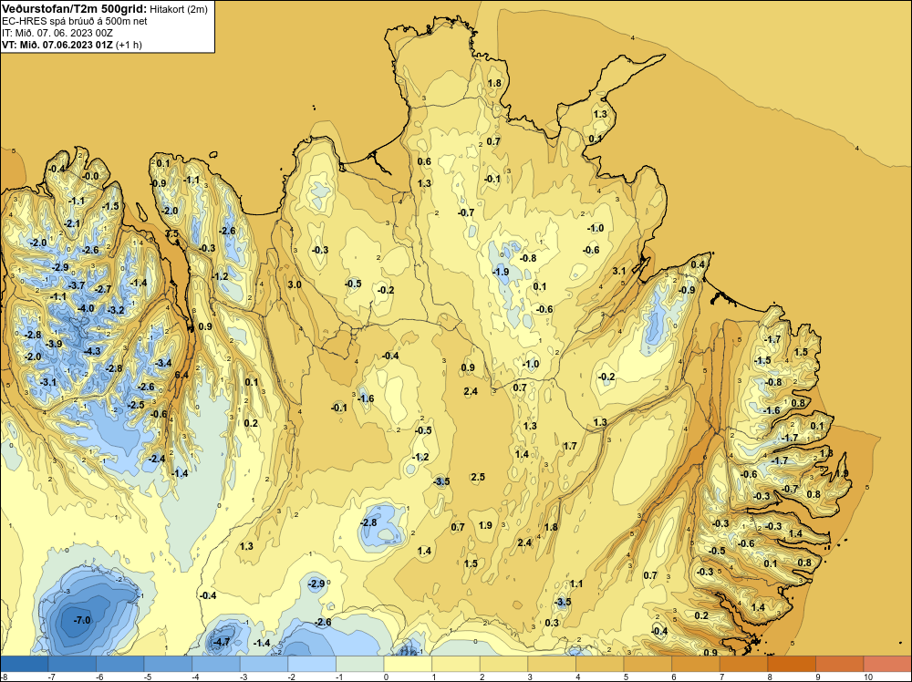912x682 pixels.
Task: Click the -0.0 temperature label
Action: click(90, 176)
